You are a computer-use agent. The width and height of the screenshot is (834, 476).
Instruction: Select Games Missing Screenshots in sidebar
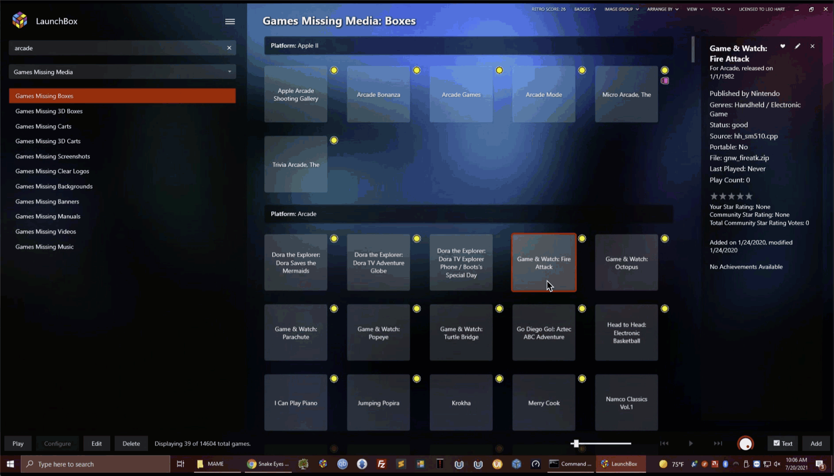(53, 156)
